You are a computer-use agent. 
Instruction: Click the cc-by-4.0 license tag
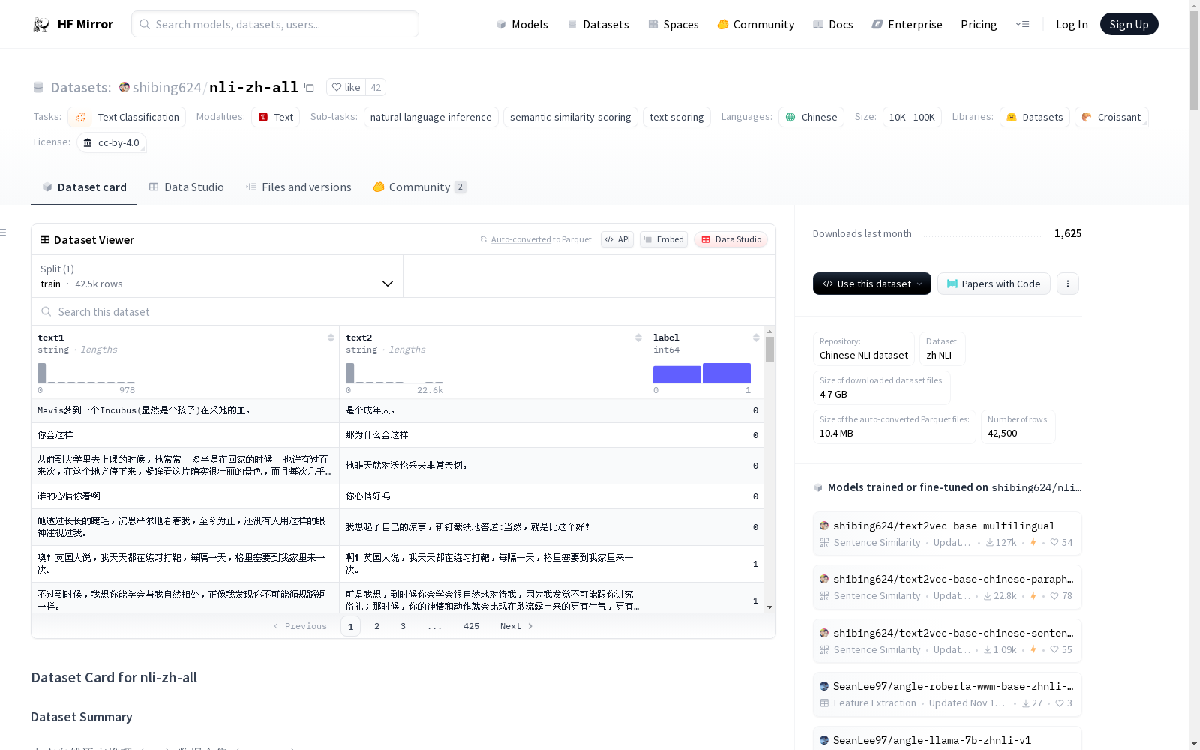[112, 142]
